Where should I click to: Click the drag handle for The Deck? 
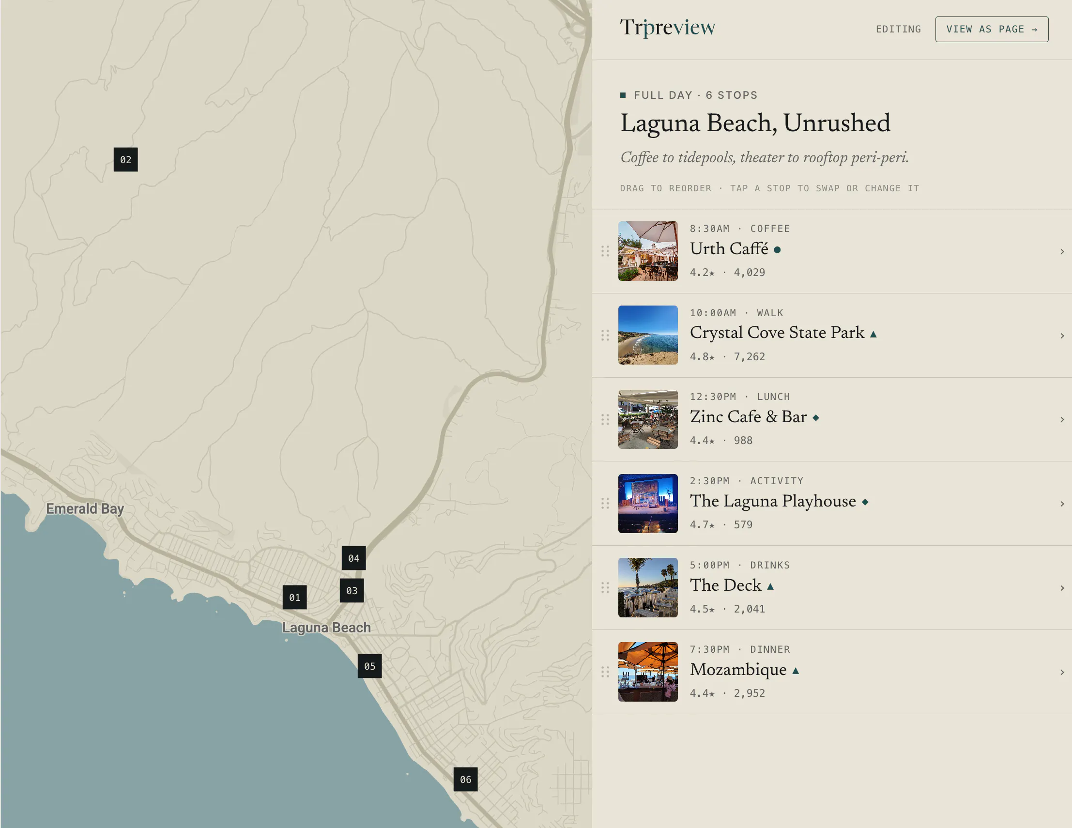coord(605,587)
